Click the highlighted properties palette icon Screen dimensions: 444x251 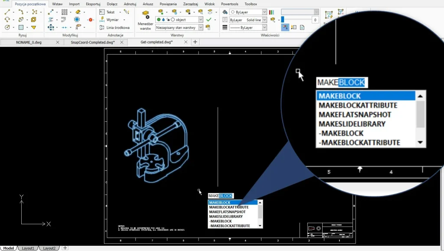coord(285,27)
